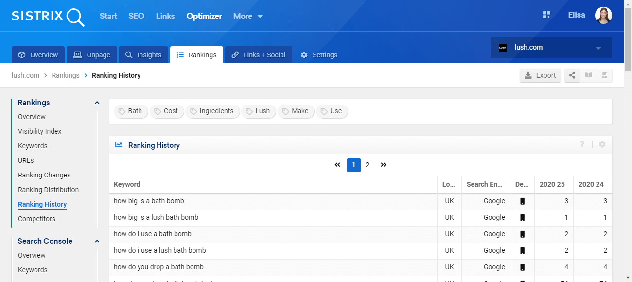Open the apps grid icon beside Elisa
Screen dimensions: 632x282
coord(546,15)
